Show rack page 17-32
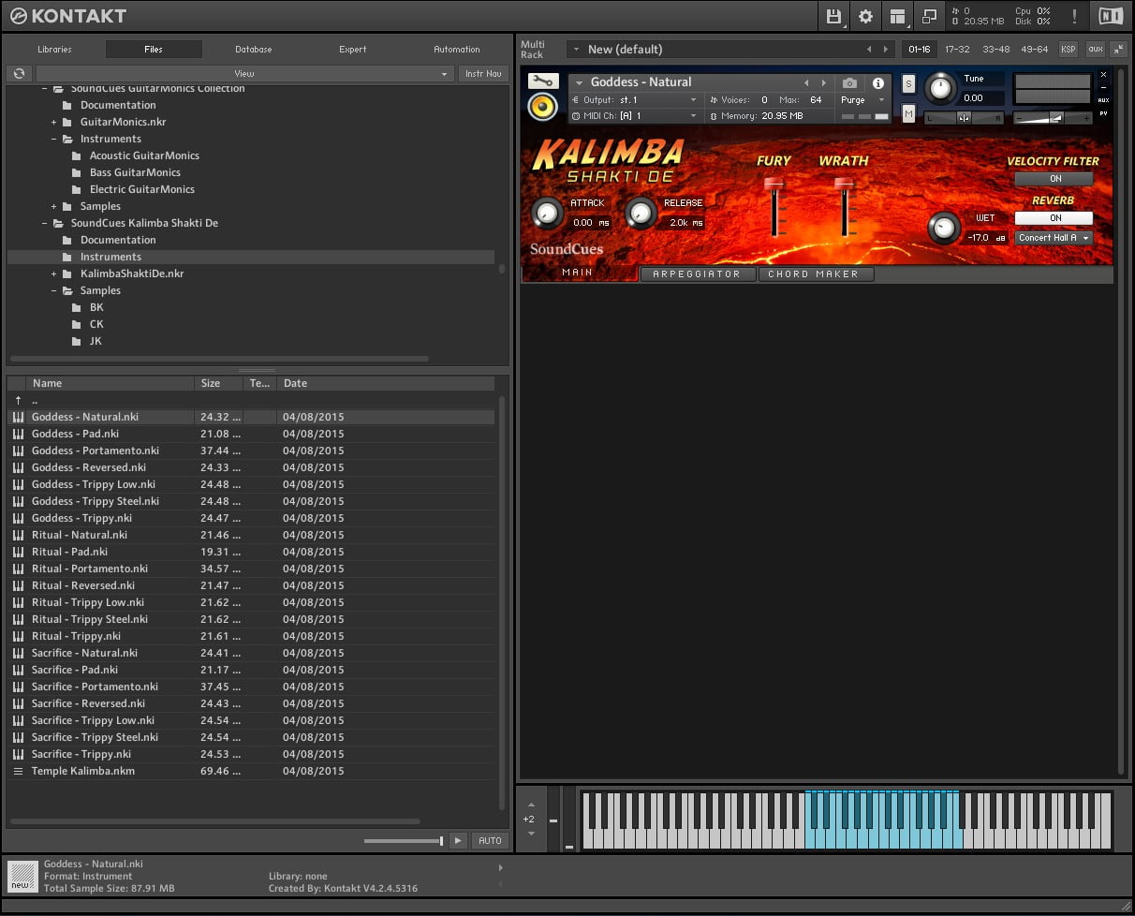The image size is (1135, 916). tap(957, 49)
